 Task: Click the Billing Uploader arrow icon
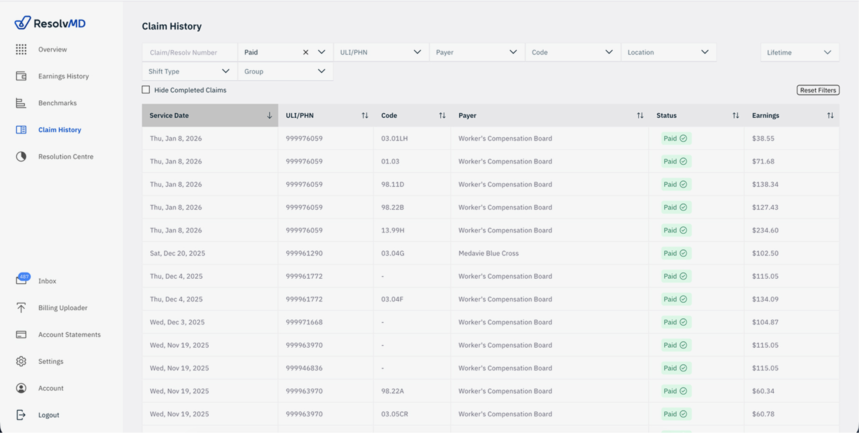(x=21, y=308)
